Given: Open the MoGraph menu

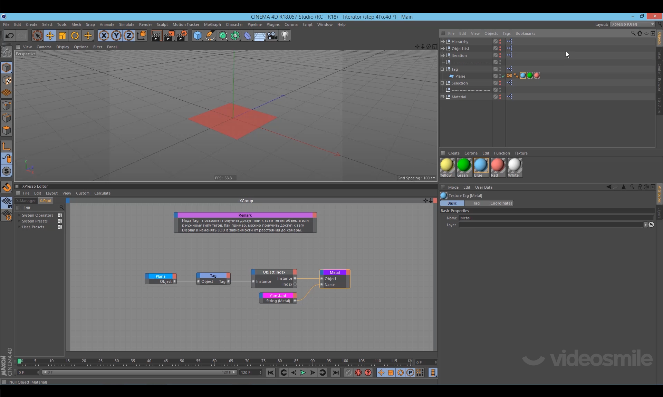Looking at the screenshot, I should [x=212, y=24].
